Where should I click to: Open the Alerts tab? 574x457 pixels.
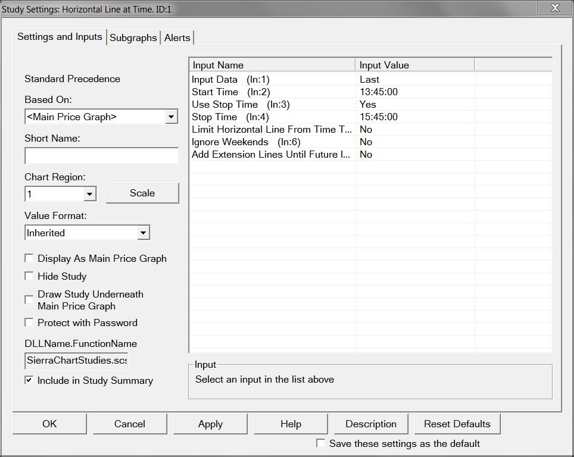pos(177,37)
